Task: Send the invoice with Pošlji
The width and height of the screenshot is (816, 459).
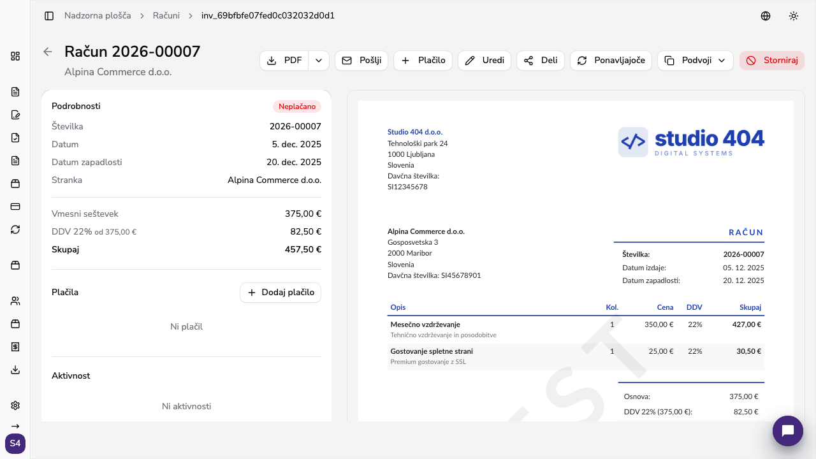Action: 361,61
